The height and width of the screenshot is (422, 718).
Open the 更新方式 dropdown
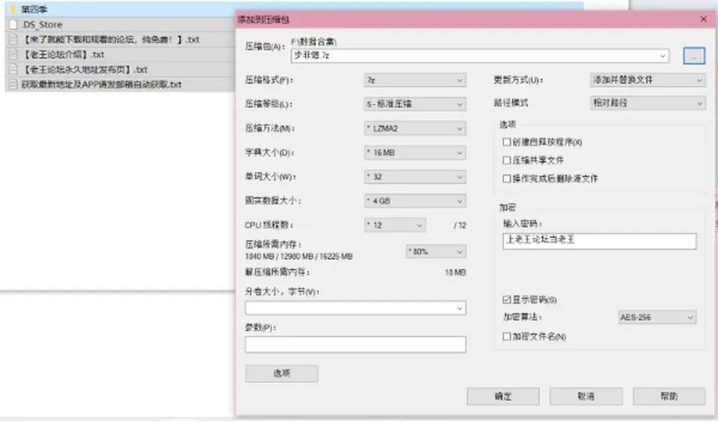point(648,80)
